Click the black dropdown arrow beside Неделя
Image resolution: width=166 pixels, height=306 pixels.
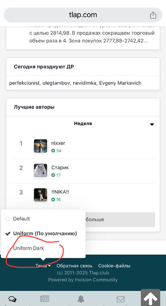[x=152, y=124]
